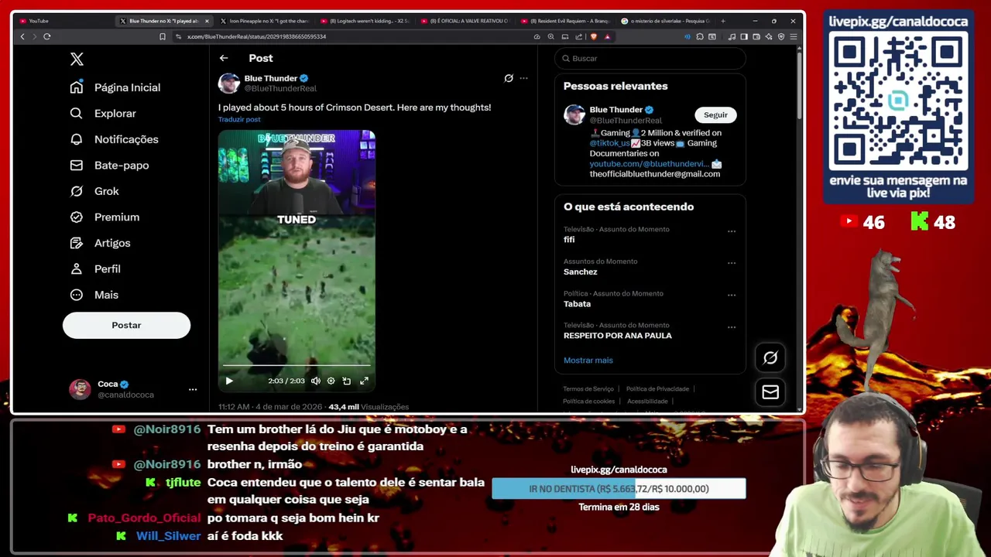Open Artigos in the sidebar
Image resolution: width=991 pixels, height=557 pixels.
coord(100,243)
